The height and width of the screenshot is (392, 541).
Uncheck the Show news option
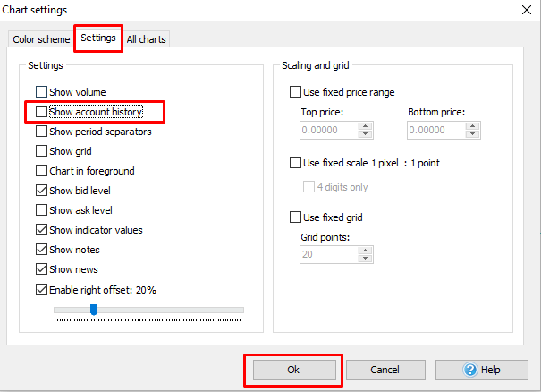tap(42, 269)
